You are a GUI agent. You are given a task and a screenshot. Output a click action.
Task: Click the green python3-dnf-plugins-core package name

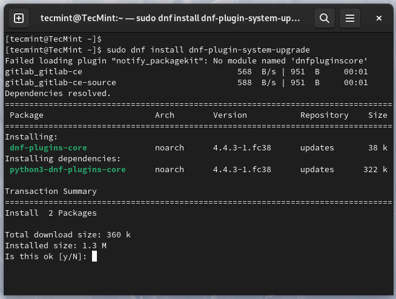tap(68, 170)
